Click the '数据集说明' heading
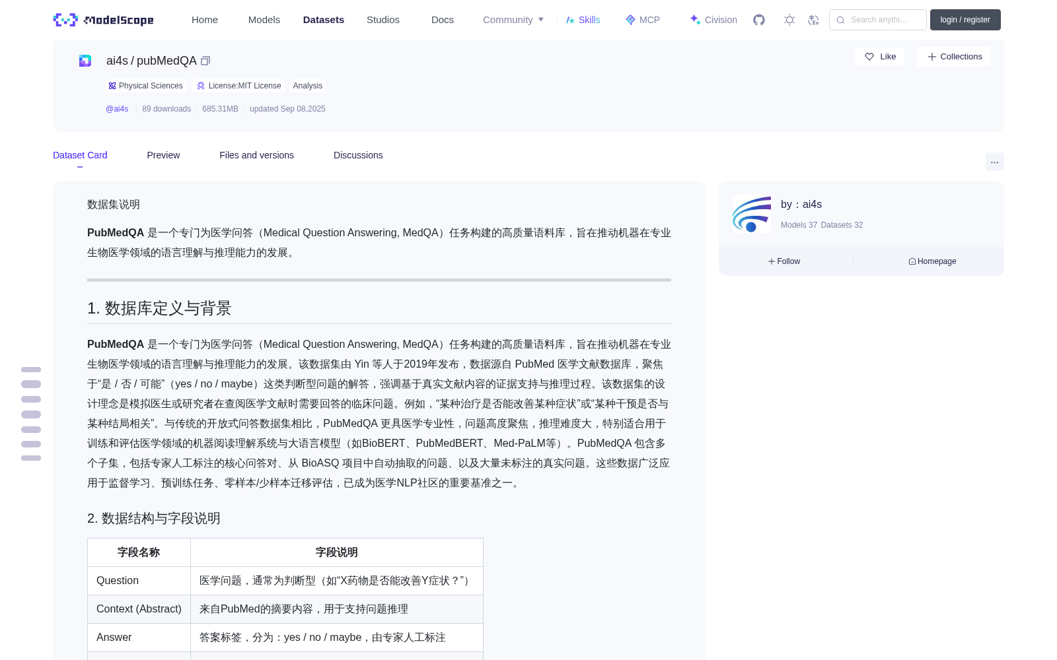Image resolution: width=1057 pixels, height=660 pixels. pos(114,205)
